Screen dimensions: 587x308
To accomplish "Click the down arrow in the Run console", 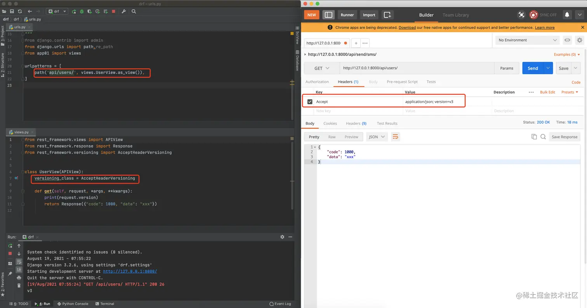I will [x=19, y=254].
